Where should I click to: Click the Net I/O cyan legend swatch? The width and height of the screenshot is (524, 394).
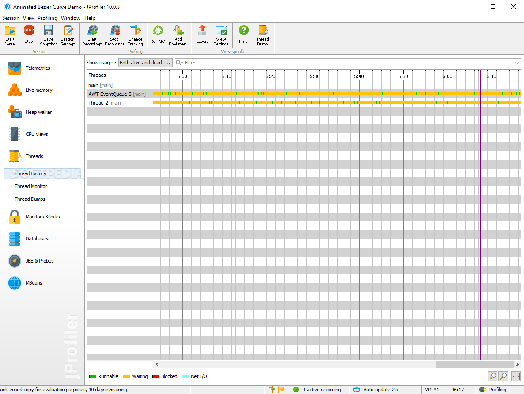[186, 376]
